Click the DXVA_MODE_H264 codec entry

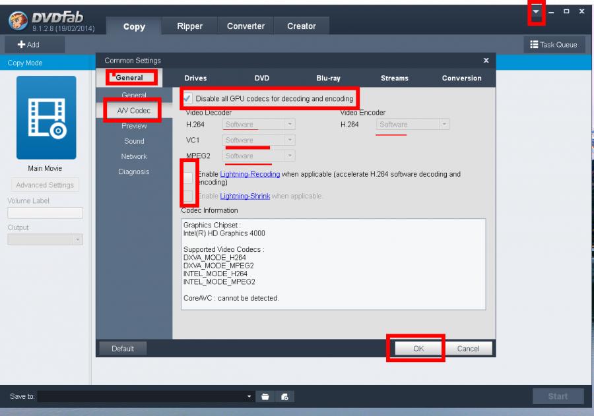pos(214,257)
